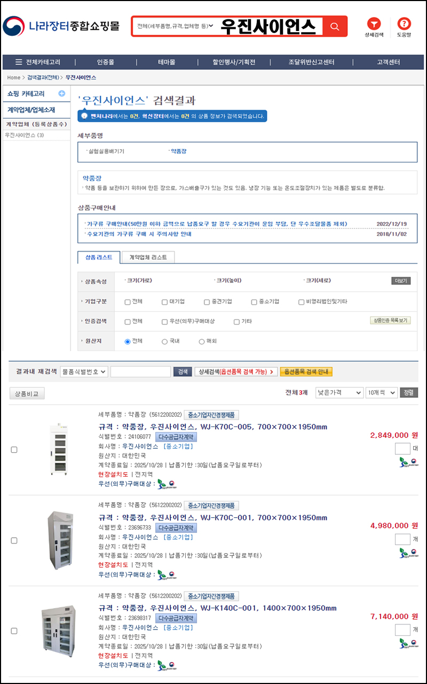
Task: Open 상세검색 funnel icon
Action: coord(374,24)
